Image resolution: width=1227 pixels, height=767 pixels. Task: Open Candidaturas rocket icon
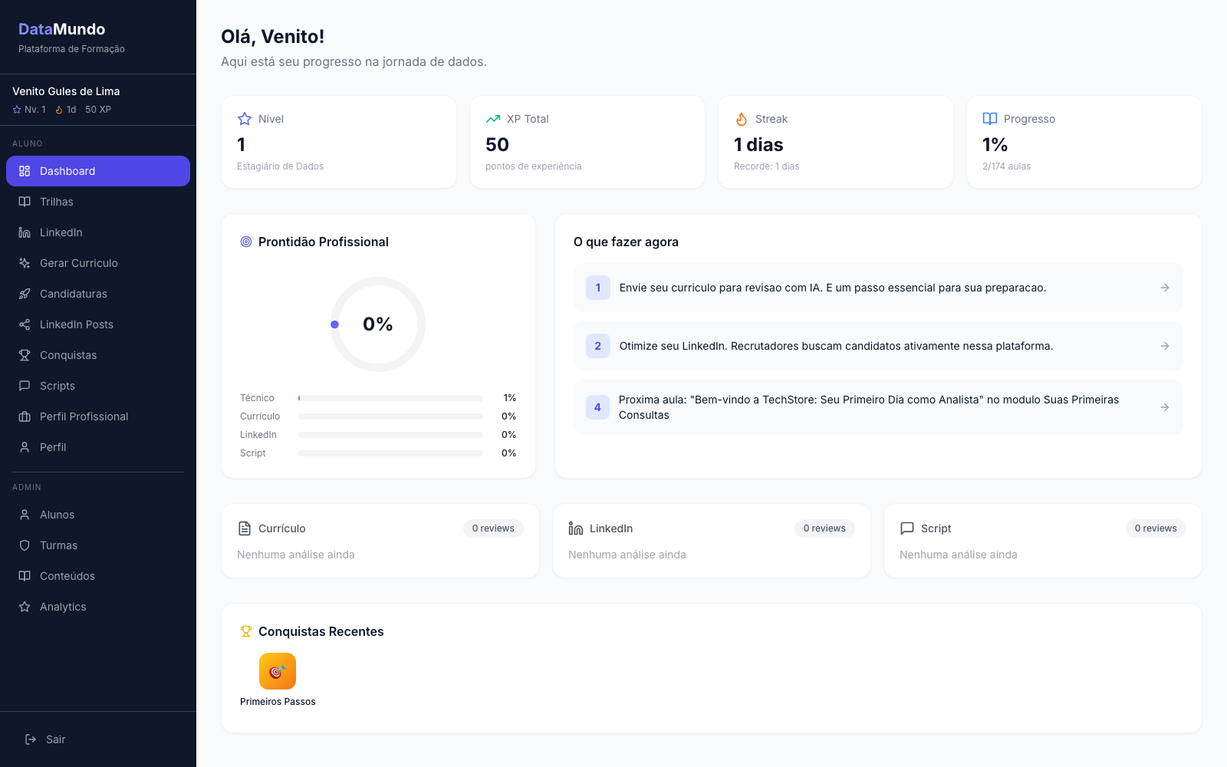click(x=25, y=294)
